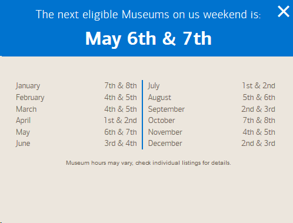Click April's 1st & 2nd dates

coord(120,120)
